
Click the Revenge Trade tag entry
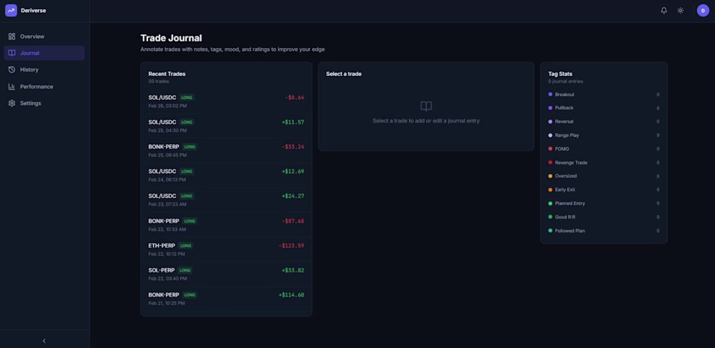pos(571,162)
